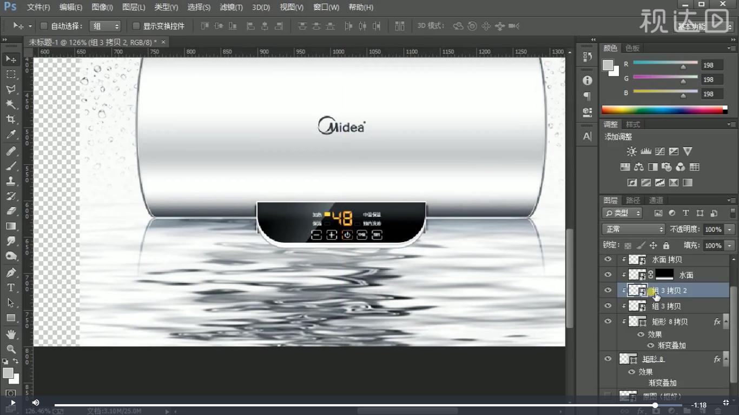
Task: Add a Color Balance adjustment
Action: pyautogui.click(x=638, y=167)
